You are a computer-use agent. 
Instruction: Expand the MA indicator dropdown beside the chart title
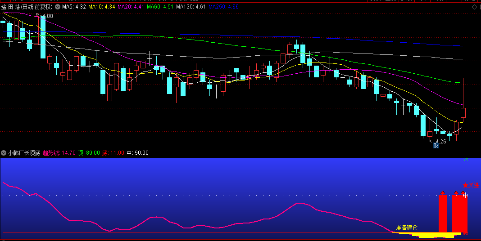pyautogui.click(x=57, y=7)
